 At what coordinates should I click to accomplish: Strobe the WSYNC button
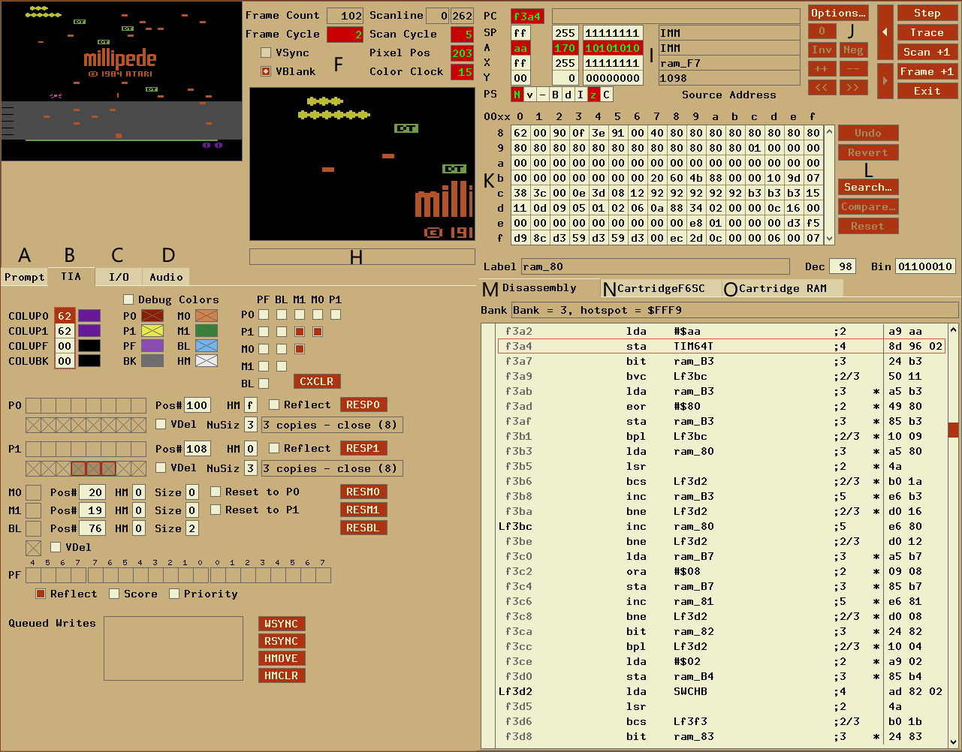click(282, 624)
